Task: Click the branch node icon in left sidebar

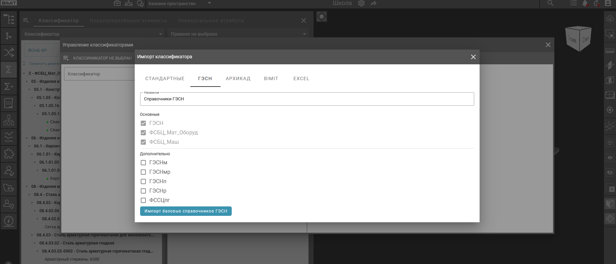Action: (x=9, y=36)
